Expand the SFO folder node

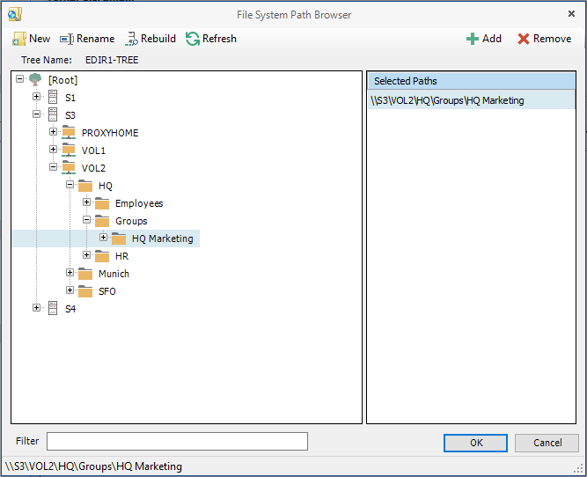coord(70,290)
